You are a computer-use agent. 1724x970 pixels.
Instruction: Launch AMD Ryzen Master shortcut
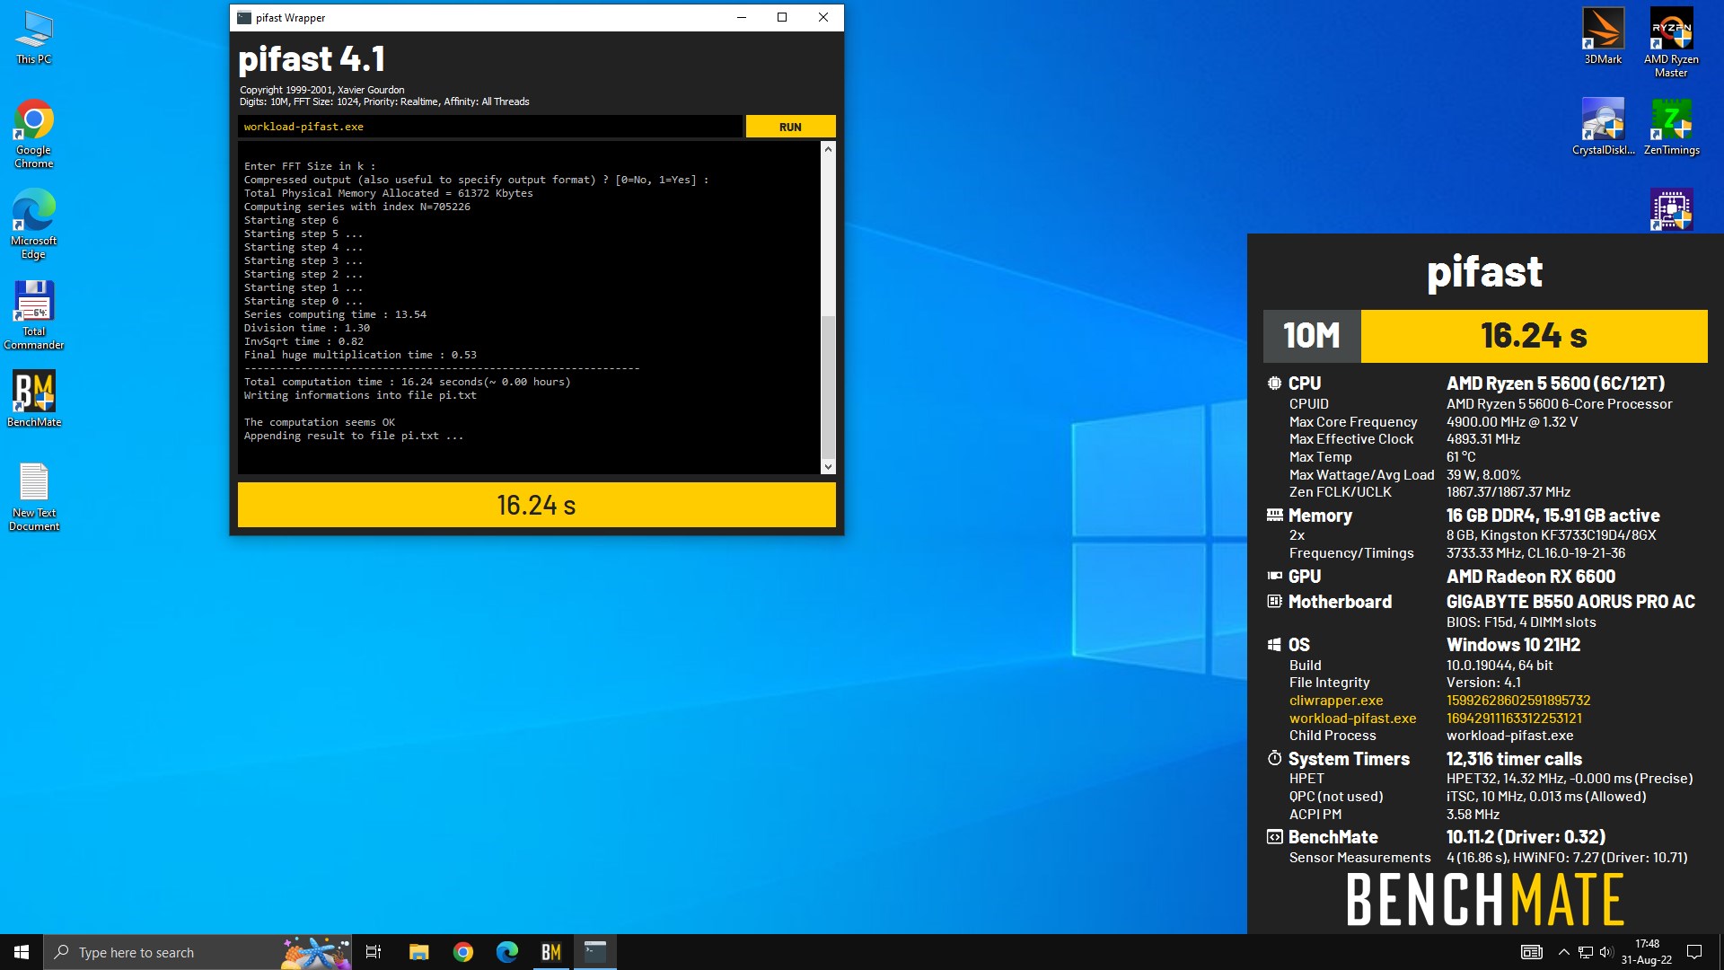coord(1671,42)
